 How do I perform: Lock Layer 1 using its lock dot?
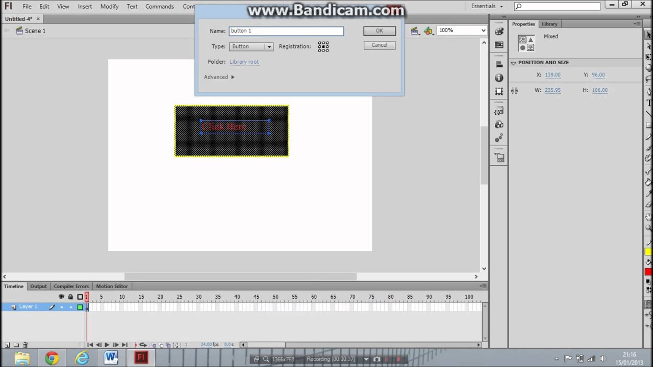tap(70, 307)
